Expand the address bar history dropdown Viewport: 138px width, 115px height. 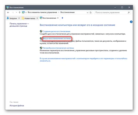click(x=87, y=12)
